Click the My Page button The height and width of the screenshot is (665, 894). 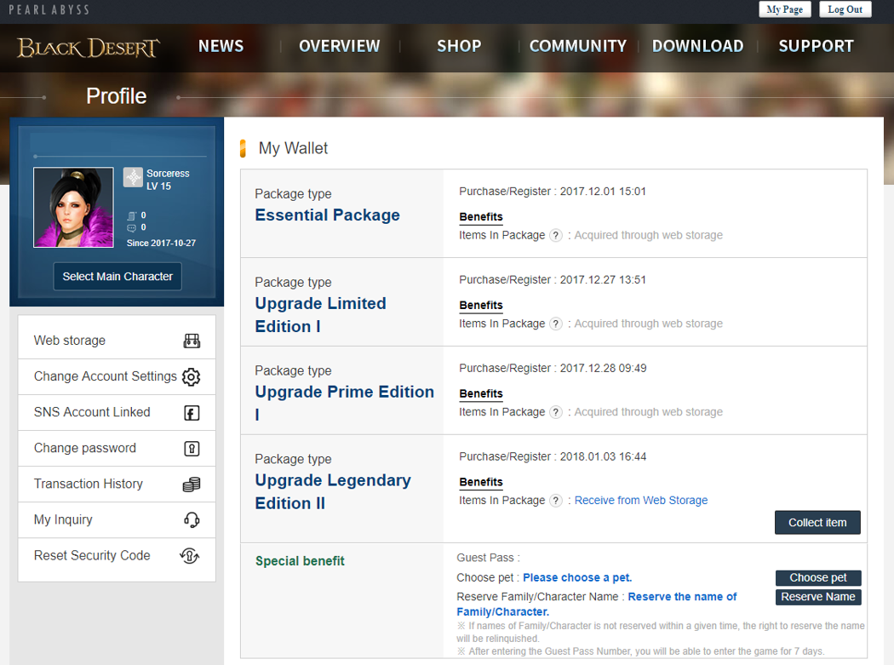pyautogui.click(x=784, y=9)
